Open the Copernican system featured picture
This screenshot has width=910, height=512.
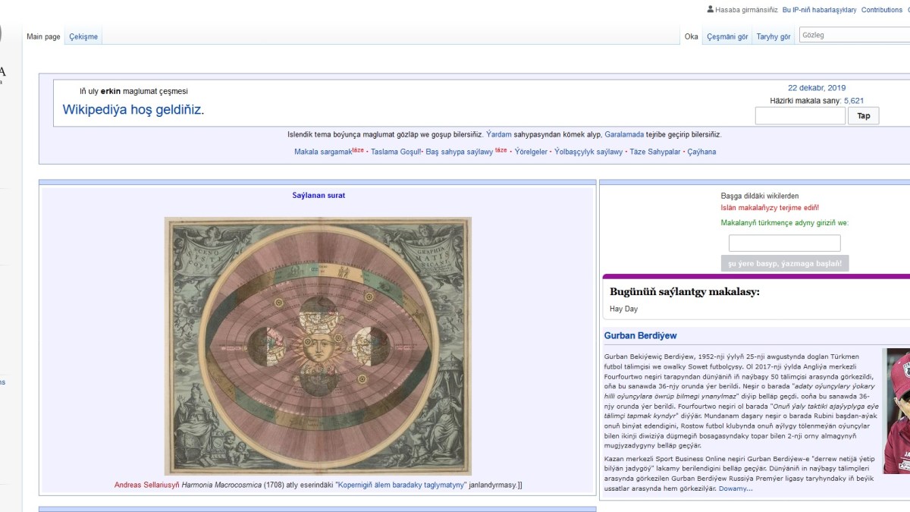[x=318, y=347]
